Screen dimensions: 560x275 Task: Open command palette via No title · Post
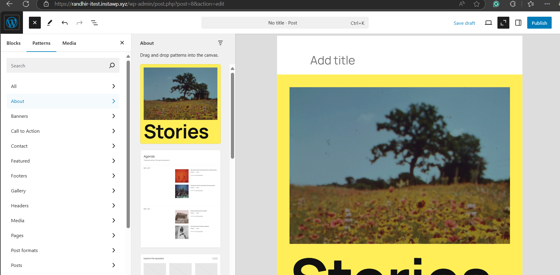285,23
